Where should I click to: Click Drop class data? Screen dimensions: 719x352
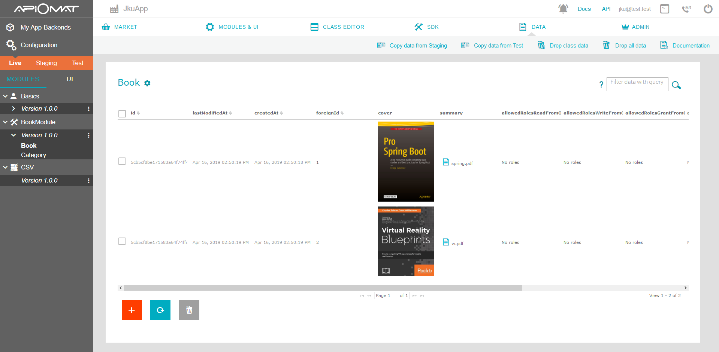point(563,46)
